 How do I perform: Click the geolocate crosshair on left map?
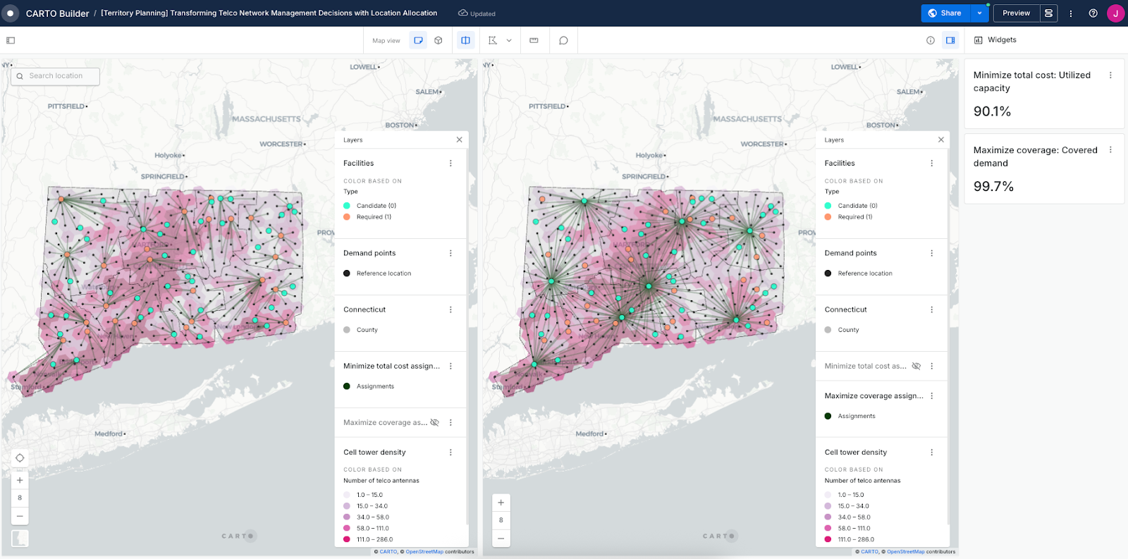point(20,458)
